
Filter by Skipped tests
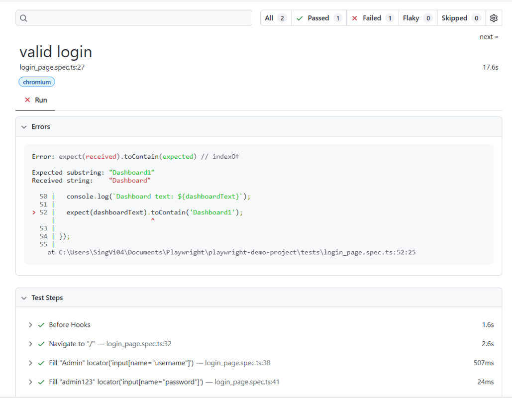[x=461, y=18]
